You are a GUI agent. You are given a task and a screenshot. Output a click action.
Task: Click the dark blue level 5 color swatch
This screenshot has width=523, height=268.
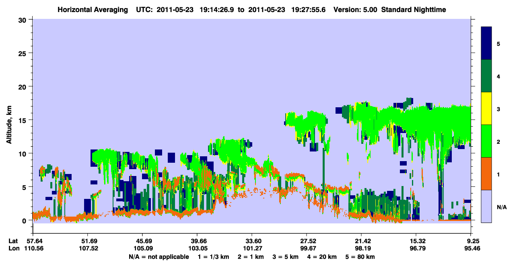[486, 43]
